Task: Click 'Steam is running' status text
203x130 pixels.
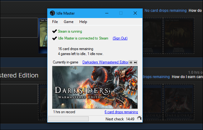Action: point(70,31)
